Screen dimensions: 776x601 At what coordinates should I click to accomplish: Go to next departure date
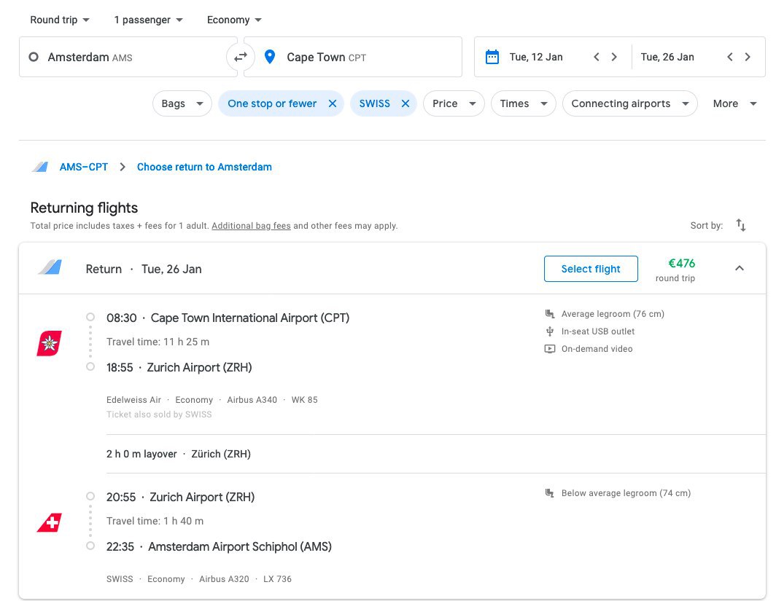(x=613, y=57)
